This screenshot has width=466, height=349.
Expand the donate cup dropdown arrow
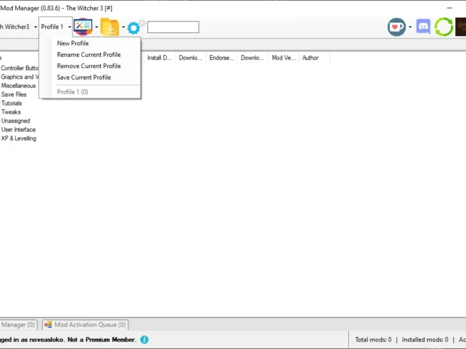410,27
